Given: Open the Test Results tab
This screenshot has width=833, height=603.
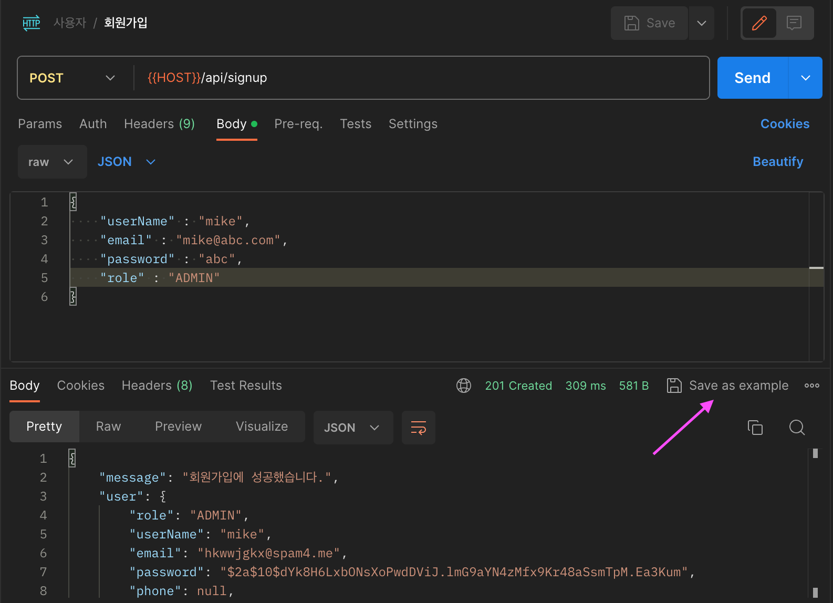Looking at the screenshot, I should tap(246, 386).
